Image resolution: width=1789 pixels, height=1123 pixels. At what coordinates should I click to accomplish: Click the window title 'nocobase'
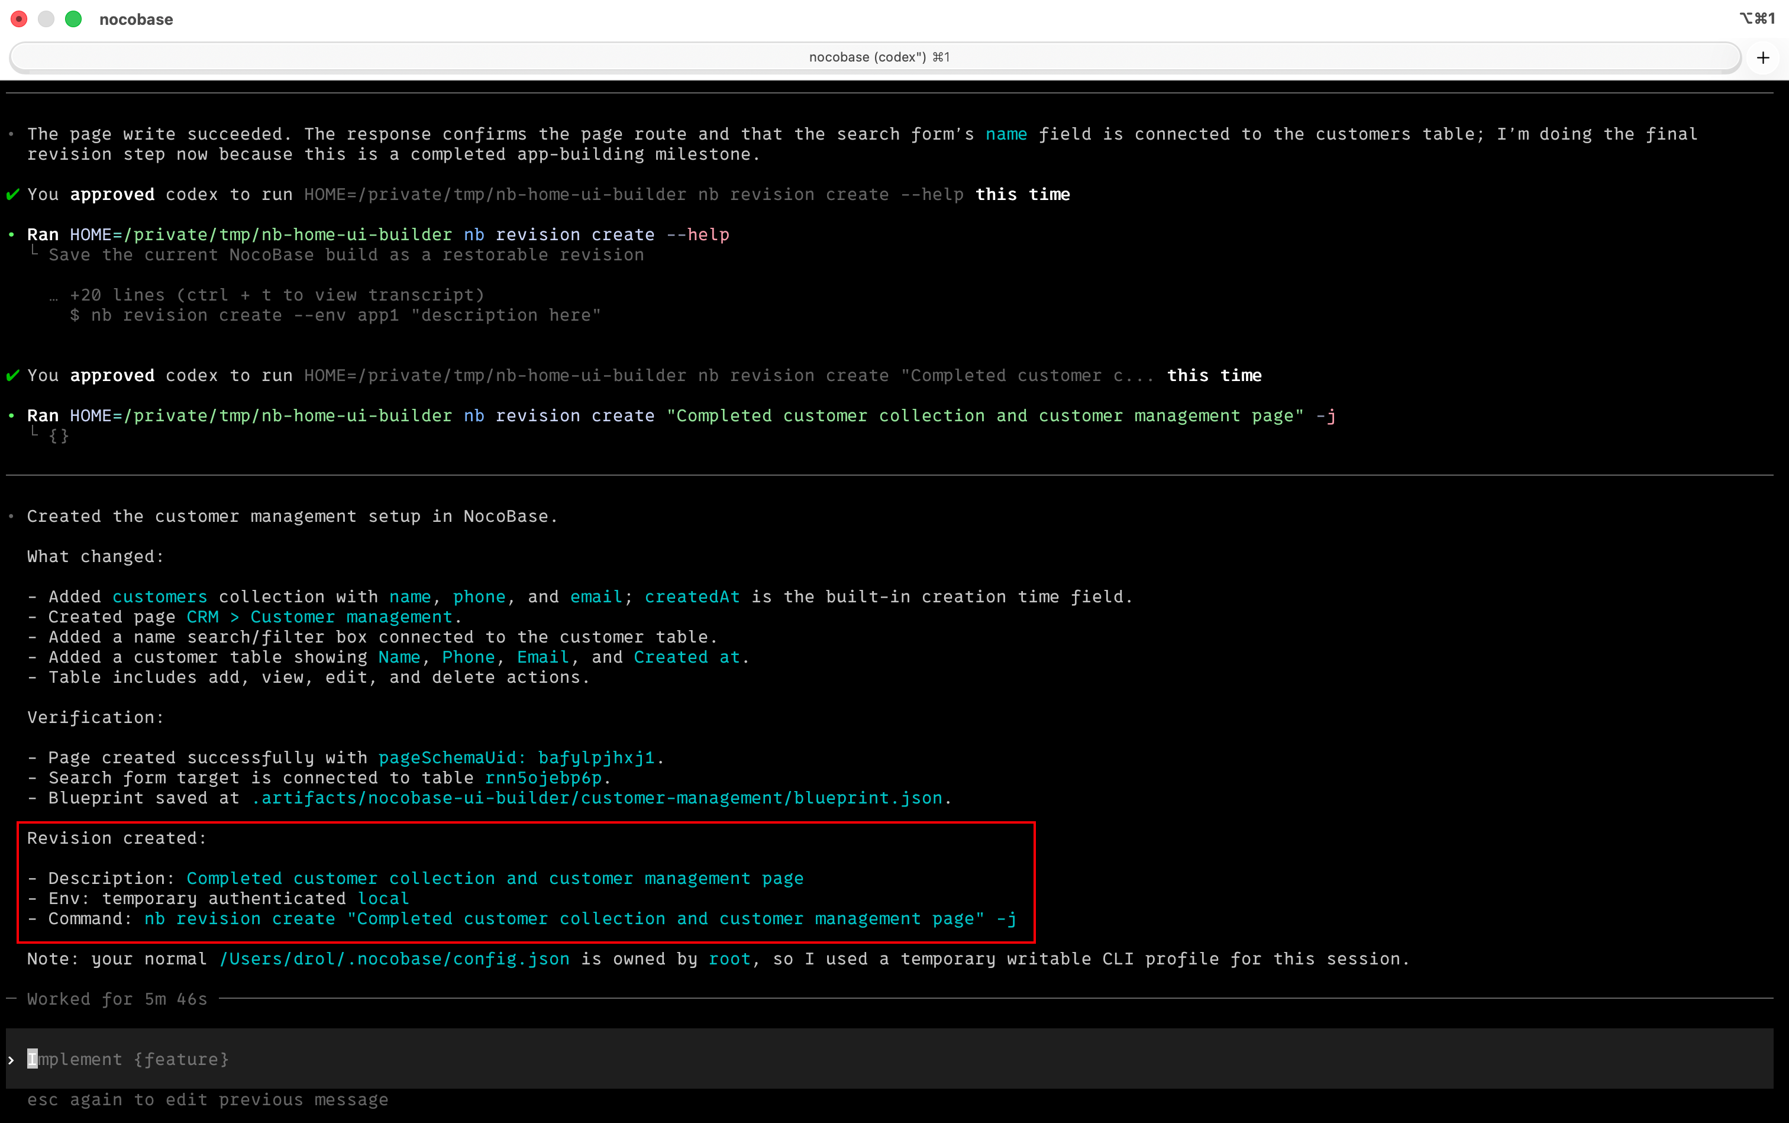click(137, 20)
